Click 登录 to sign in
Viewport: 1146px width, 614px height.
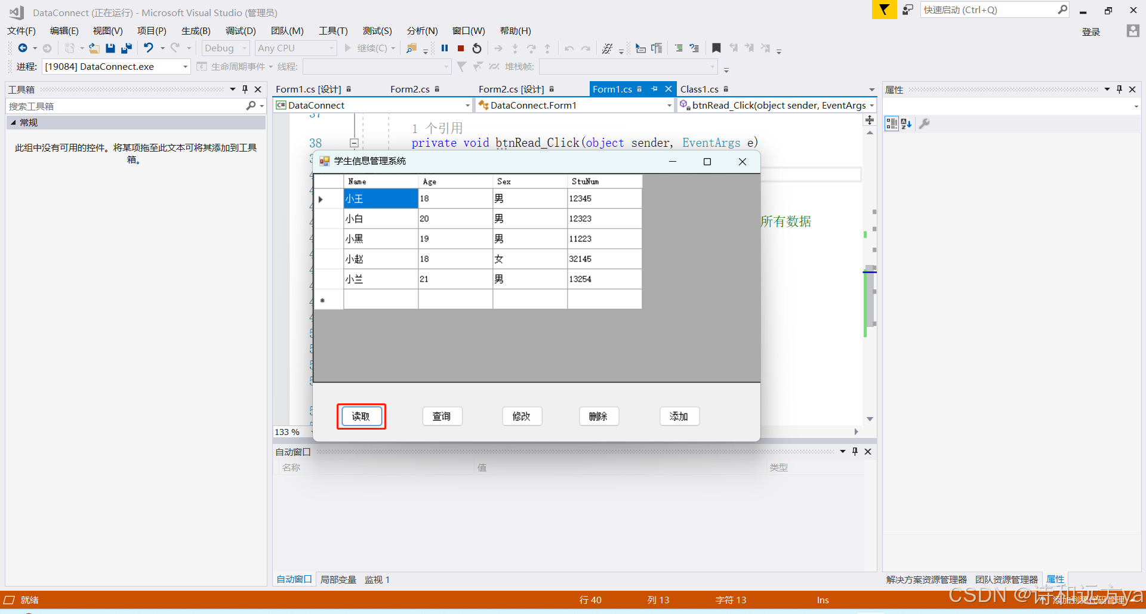tap(1091, 32)
